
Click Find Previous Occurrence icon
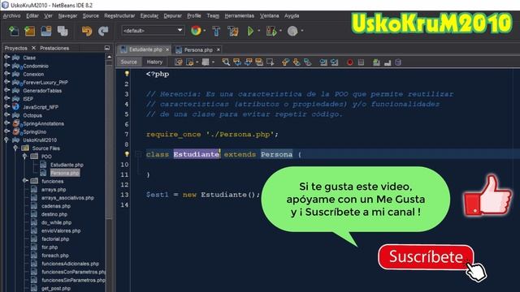pyautogui.click(x=237, y=62)
